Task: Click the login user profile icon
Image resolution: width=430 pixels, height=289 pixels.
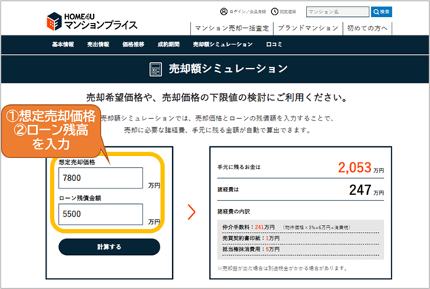Action: pos(224,12)
